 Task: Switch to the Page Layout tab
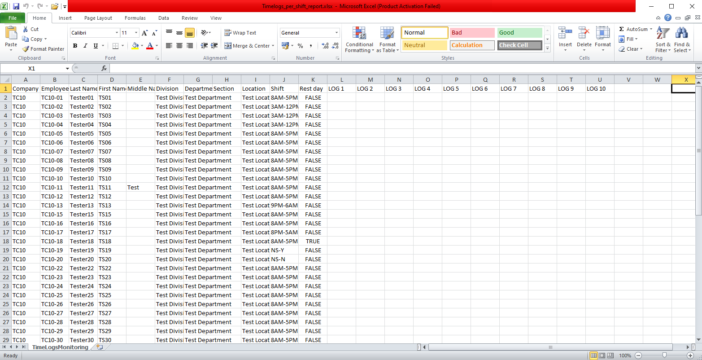click(98, 18)
